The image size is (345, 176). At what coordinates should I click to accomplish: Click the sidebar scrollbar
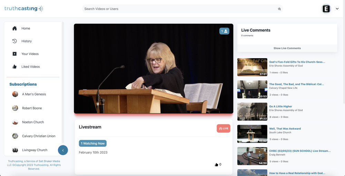pyautogui.click(x=63, y=82)
